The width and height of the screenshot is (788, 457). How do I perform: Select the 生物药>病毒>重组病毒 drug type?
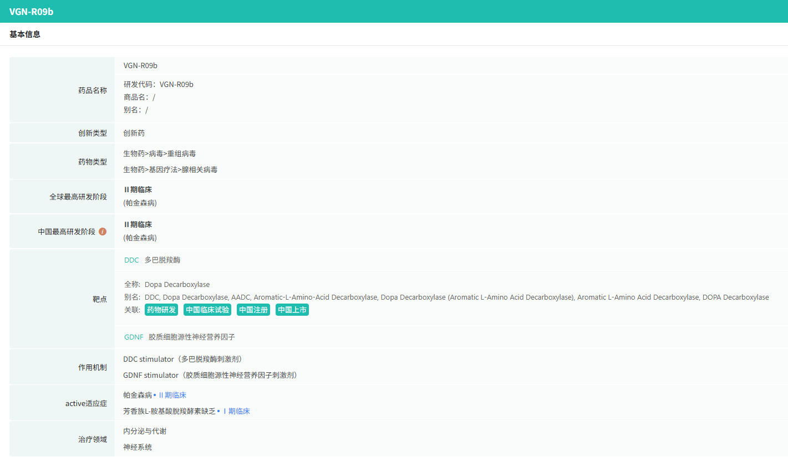[x=159, y=153]
